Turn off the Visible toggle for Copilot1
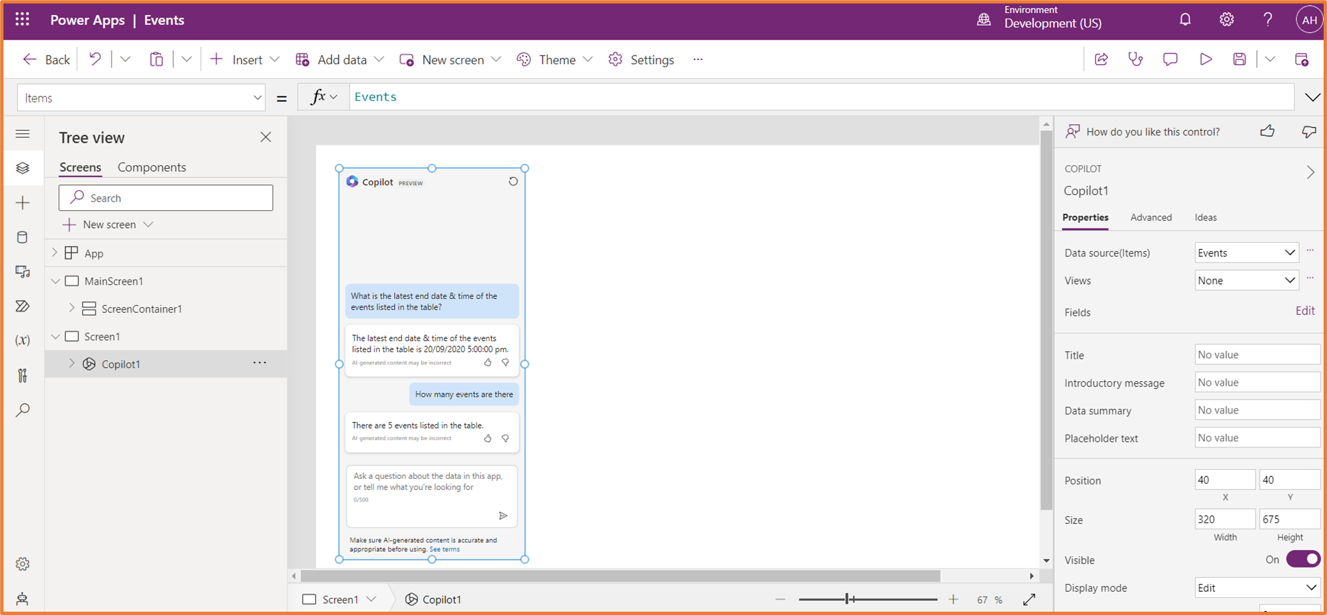This screenshot has height=615, width=1327. (x=1302, y=559)
